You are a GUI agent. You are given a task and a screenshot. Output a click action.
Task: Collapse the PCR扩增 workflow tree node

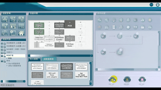point(2,56)
